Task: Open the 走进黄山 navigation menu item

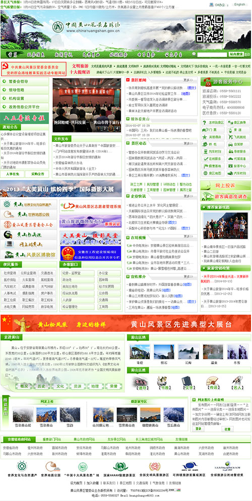Action: click(90, 54)
